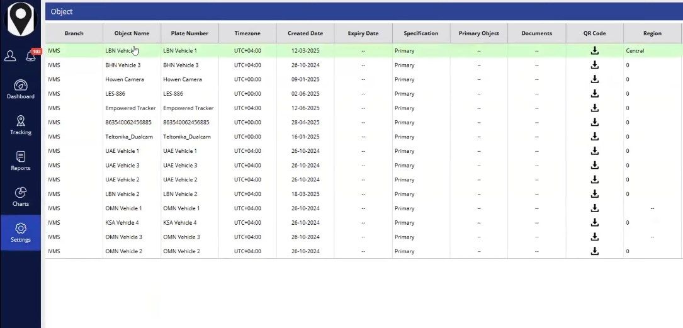Click the map pin logo
683x328 pixels.
pyautogui.click(x=21, y=20)
